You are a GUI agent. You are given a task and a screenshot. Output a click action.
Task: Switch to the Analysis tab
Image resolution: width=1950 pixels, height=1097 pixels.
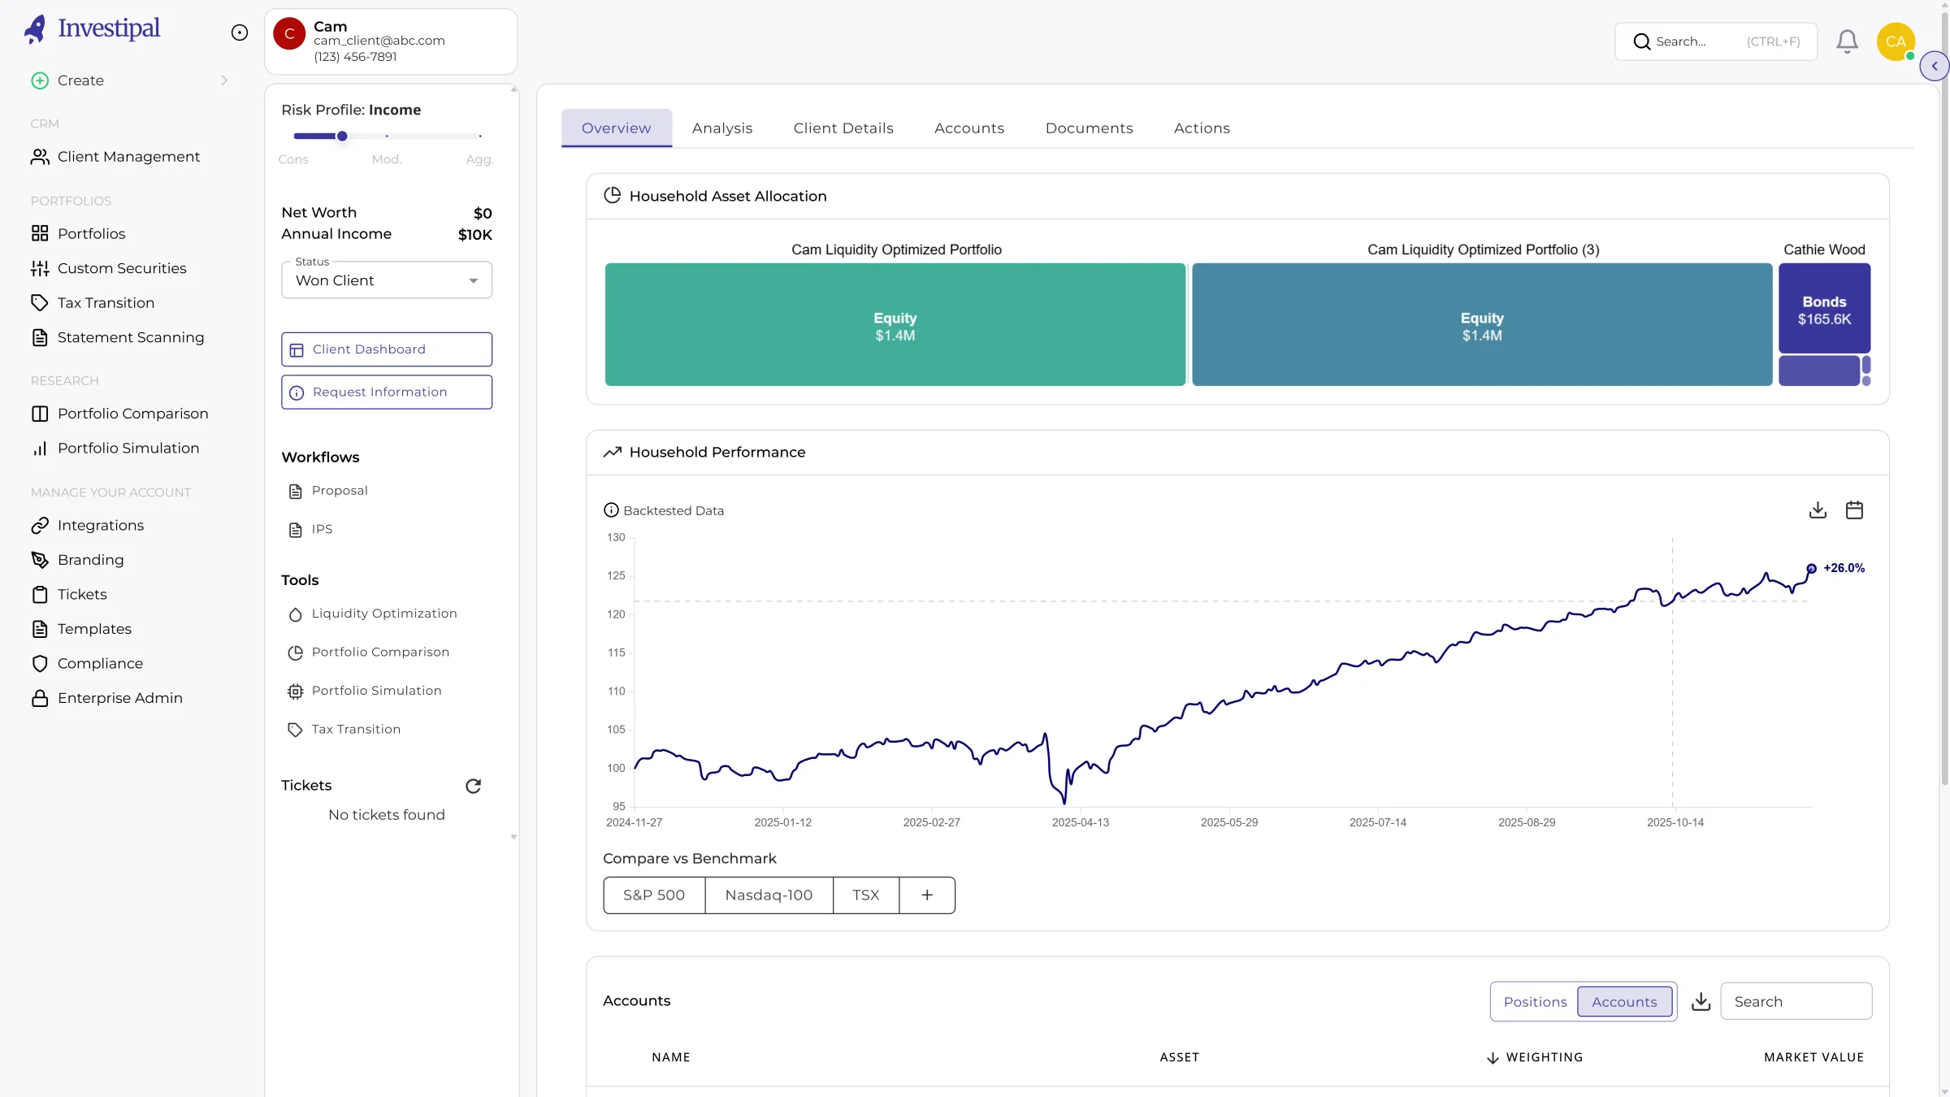click(721, 128)
